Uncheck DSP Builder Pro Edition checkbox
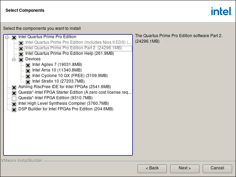The height and width of the screenshot is (177, 236). click(x=14, y=110)
